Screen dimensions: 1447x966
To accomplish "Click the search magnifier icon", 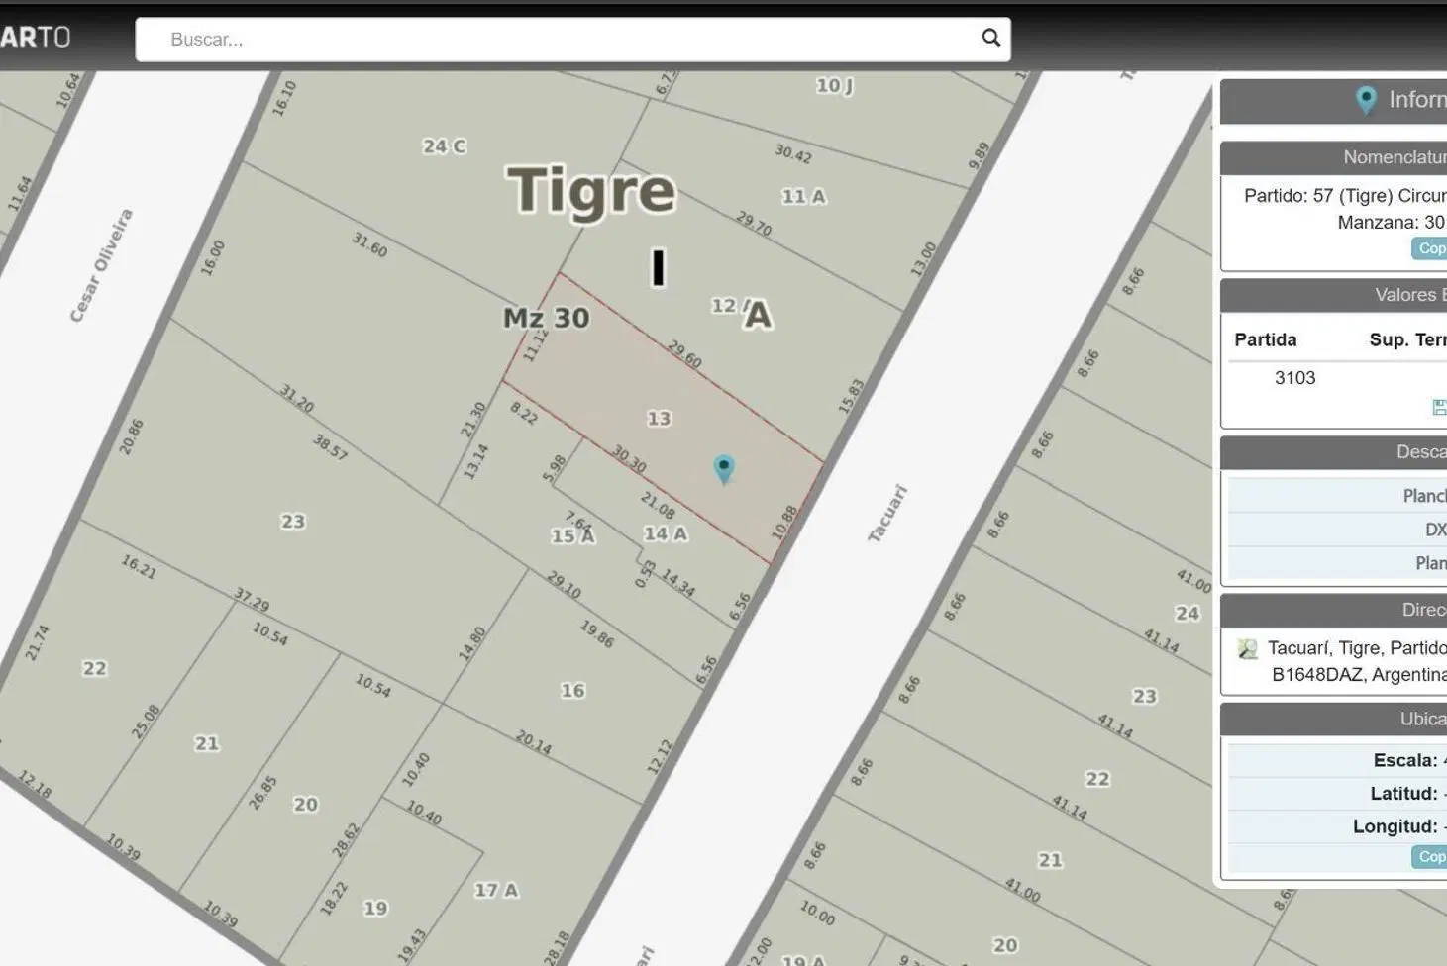I will (990, 38).
